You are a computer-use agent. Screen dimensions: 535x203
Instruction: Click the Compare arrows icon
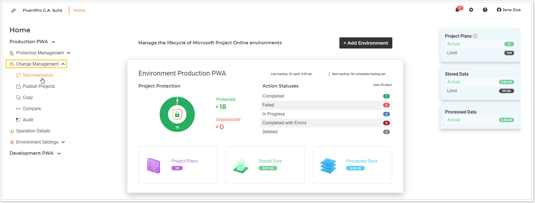[x=18, y=109]
